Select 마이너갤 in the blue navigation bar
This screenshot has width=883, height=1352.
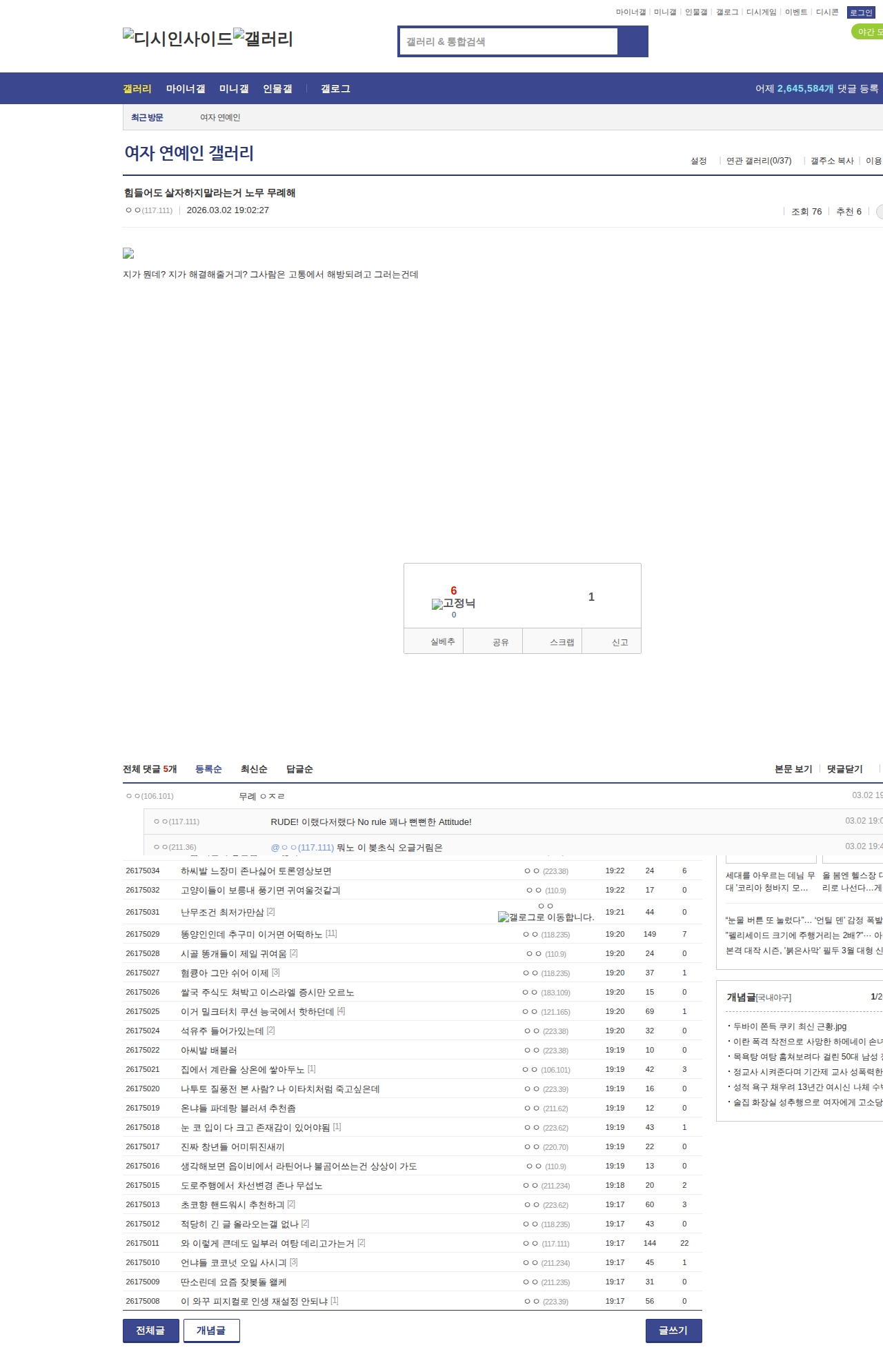click(x=186, y=88)
